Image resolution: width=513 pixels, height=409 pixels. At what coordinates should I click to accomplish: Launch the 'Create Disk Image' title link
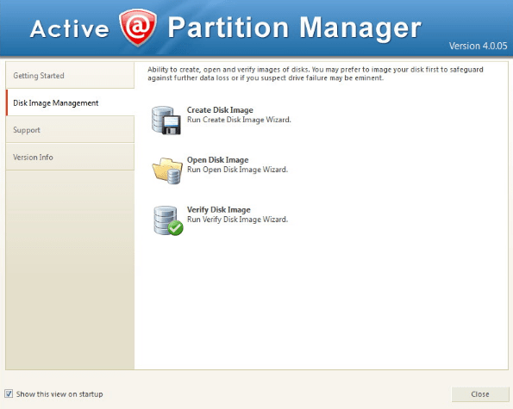[220, 110]
